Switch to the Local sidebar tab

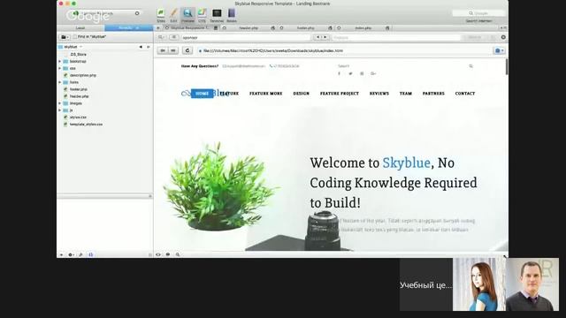click(80, 27)
